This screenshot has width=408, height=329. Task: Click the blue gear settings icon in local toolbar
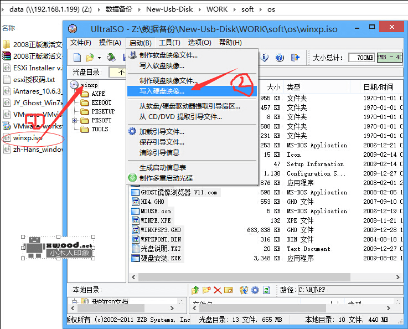(255, 290)
